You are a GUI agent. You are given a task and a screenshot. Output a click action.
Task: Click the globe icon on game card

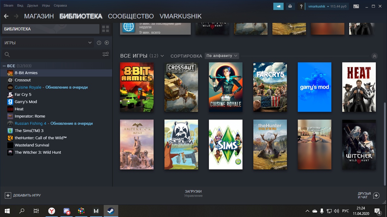point(128,27)
